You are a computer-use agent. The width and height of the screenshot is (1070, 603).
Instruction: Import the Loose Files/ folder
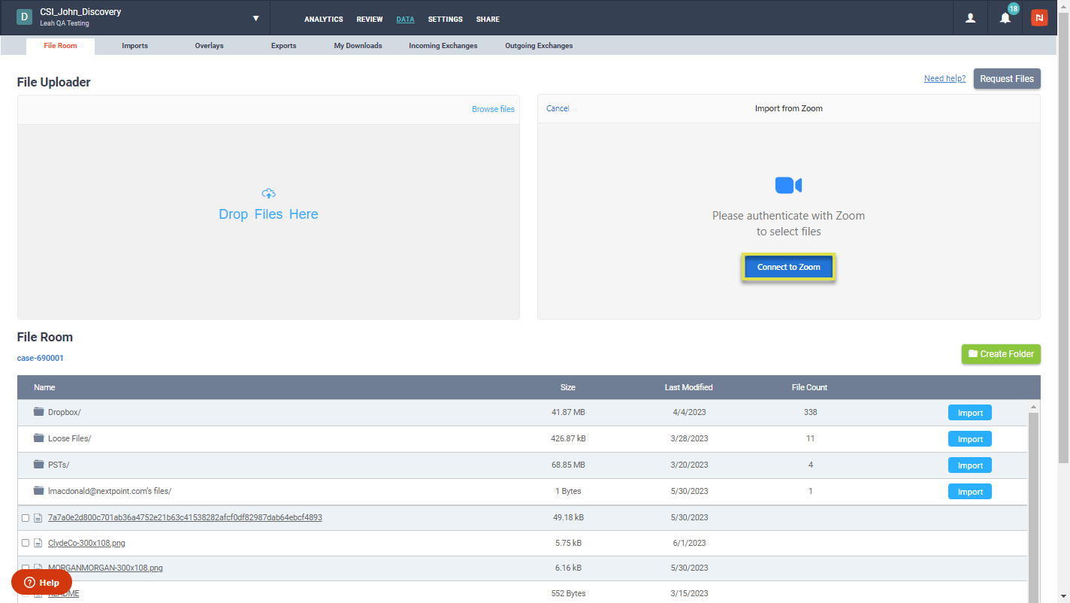click(970, 439)
